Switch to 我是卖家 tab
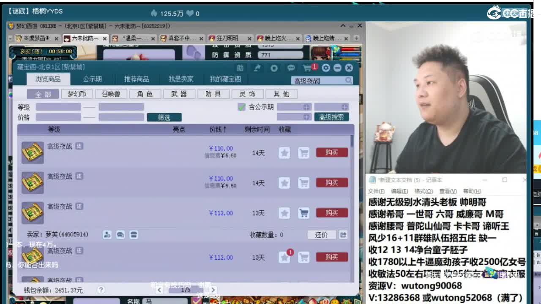This screenshot has height=304, width=541. [181, 79]
